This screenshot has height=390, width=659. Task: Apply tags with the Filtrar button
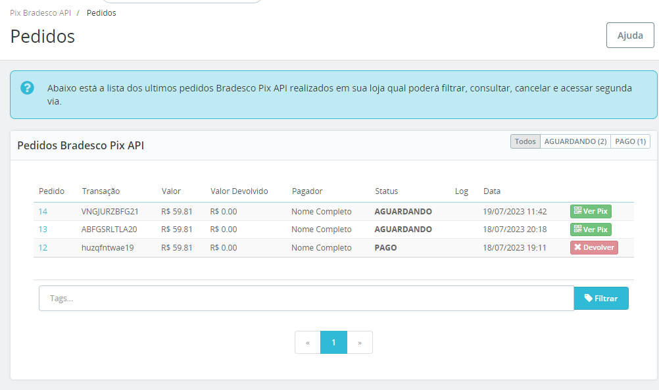coord(601,299)
